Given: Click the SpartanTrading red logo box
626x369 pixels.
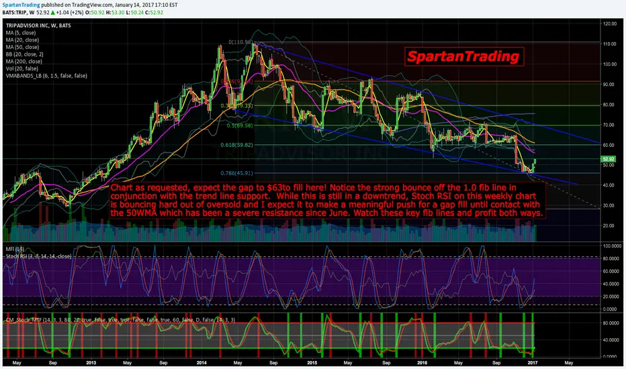Looking at the screenshot, I should point(463,56).
